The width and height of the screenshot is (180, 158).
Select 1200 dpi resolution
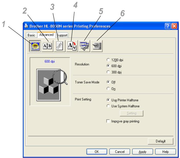click(115, 60)
